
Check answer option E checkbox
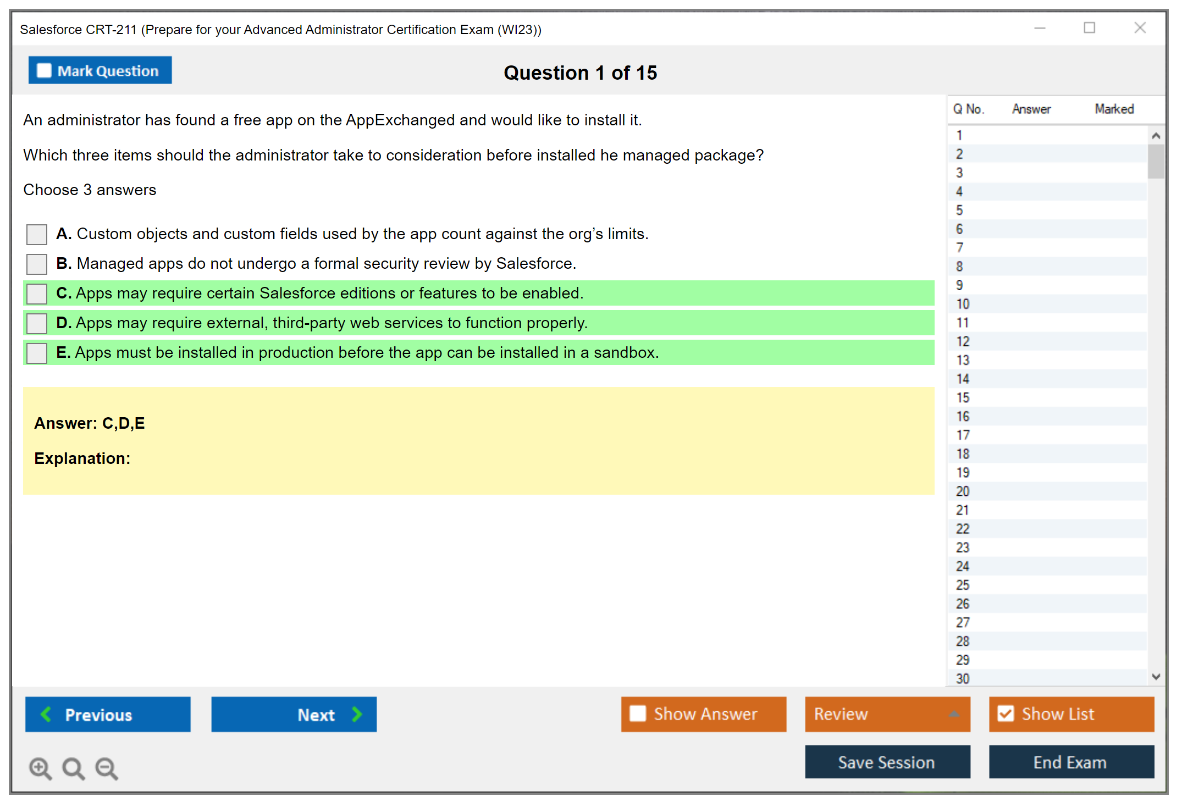coord(37,353)
